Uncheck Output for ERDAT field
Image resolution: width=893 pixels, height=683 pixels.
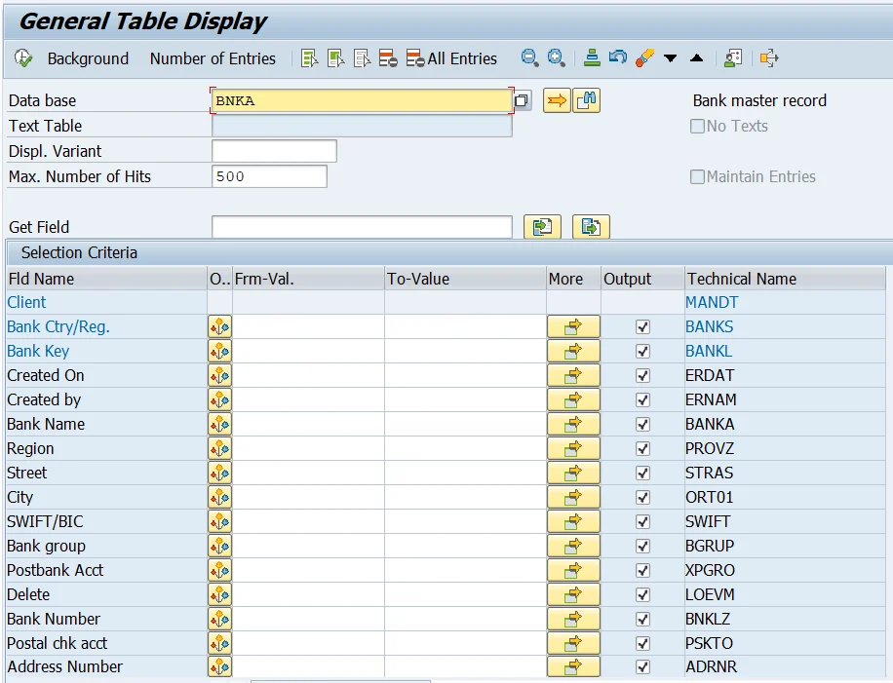click(x=643, y=376)
